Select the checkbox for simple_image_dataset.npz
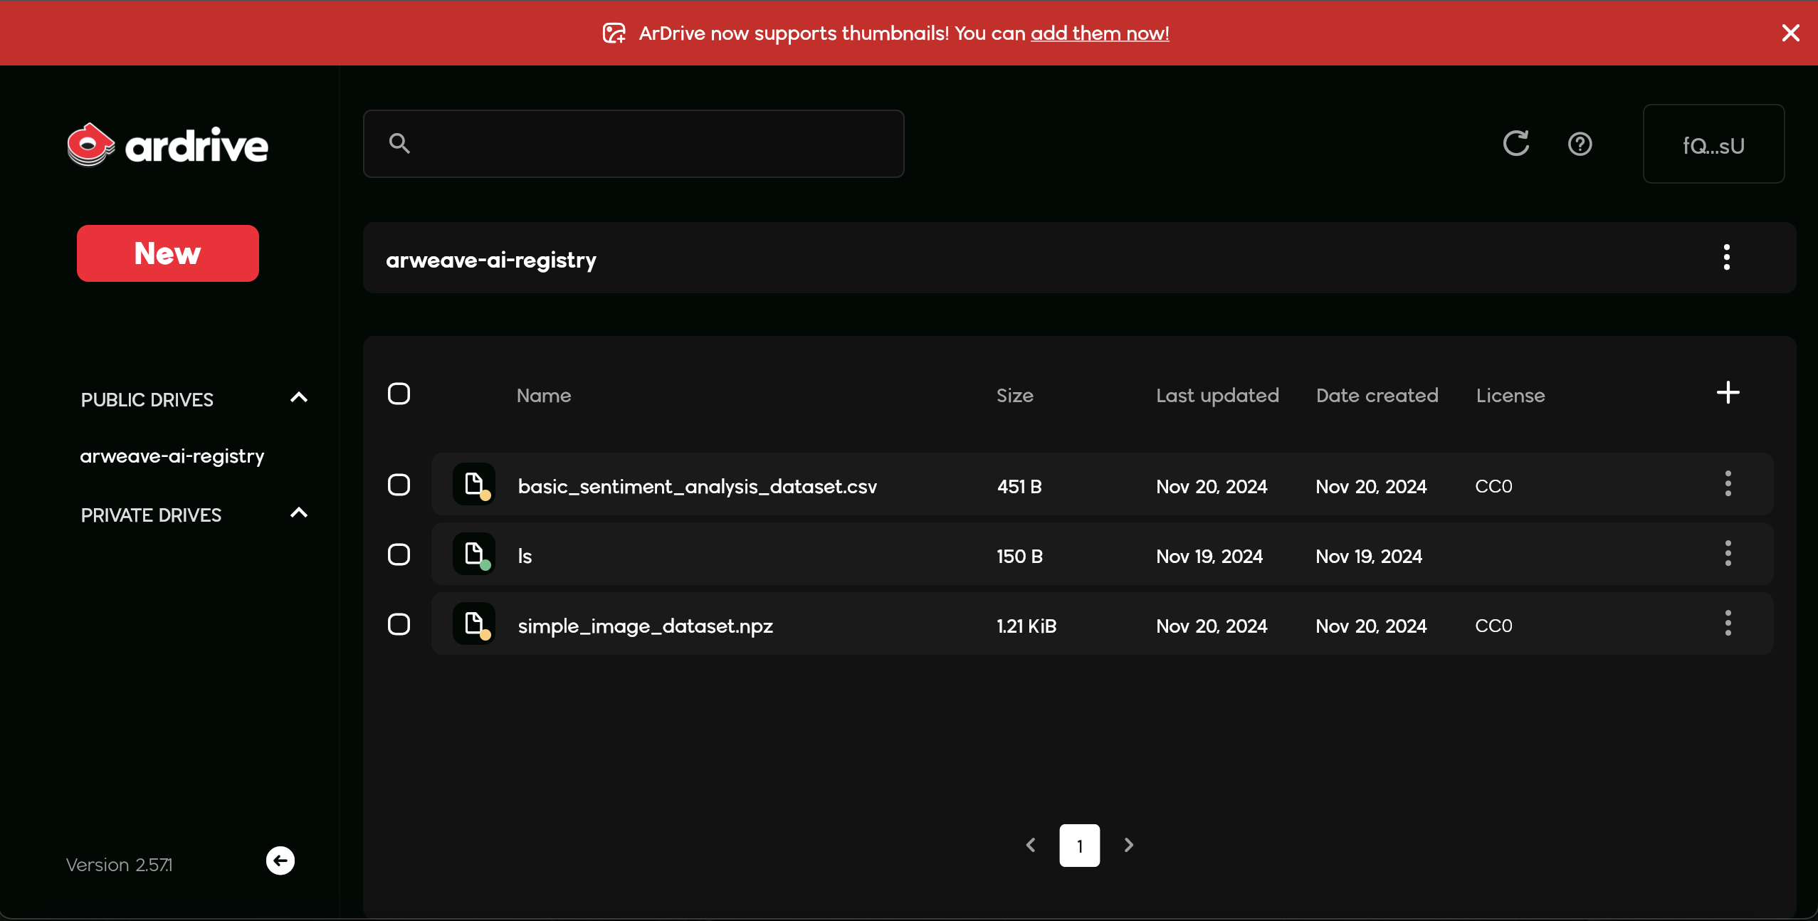Viewport: 1818px width, 921px height. pos(399,624)
